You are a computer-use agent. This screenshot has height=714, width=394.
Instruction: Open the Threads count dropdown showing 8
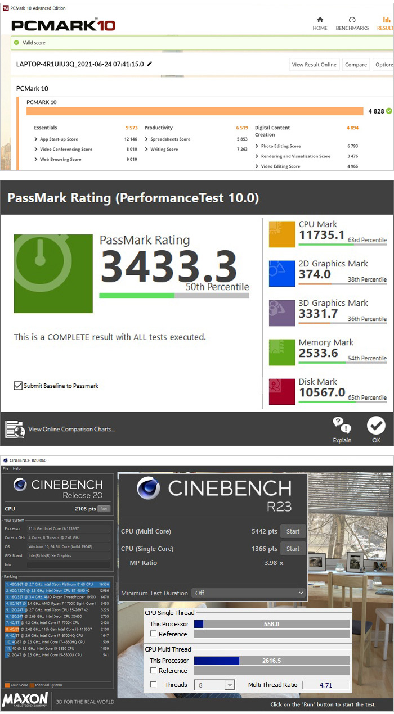(x=214, y=685)
